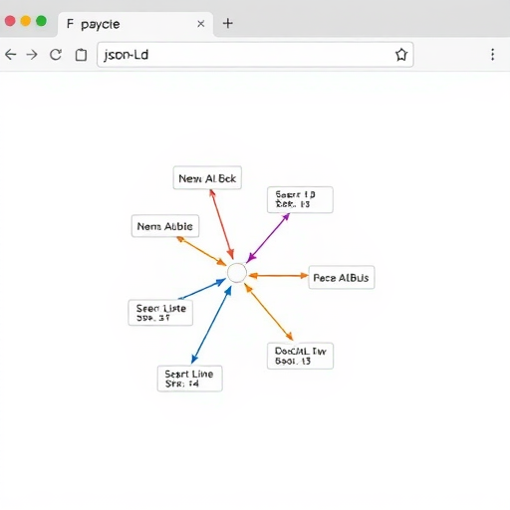Viewport: 510px width, 510px height.
Task: Go forward using the browser forward arrow
Action: coord(32,55)
